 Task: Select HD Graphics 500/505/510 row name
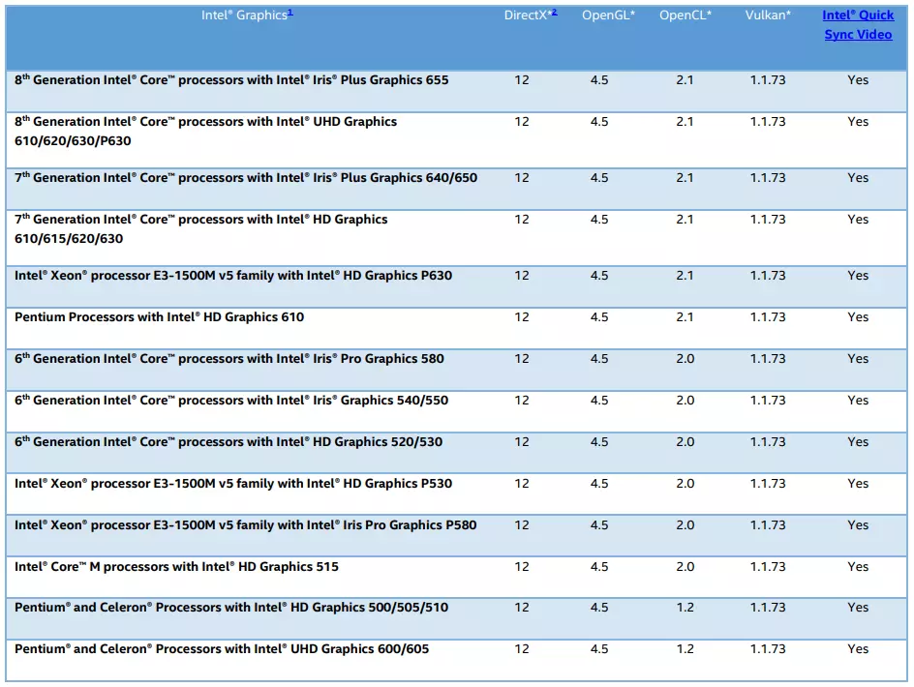point(231,607)
